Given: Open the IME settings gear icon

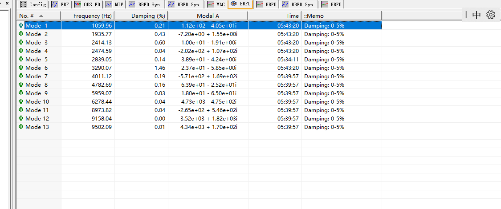Looking at the screenshot, I should pyautogui.click(x=491, y=15).
